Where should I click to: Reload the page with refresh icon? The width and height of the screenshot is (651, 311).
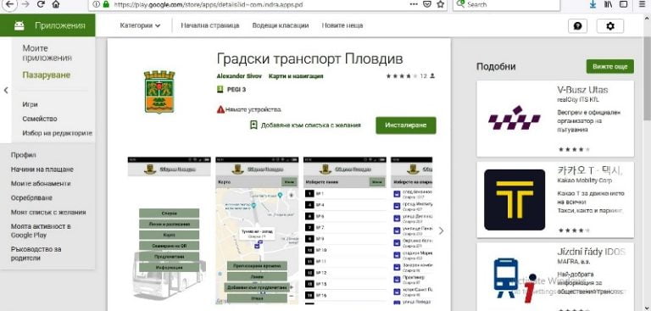click(x=41, y=4)
